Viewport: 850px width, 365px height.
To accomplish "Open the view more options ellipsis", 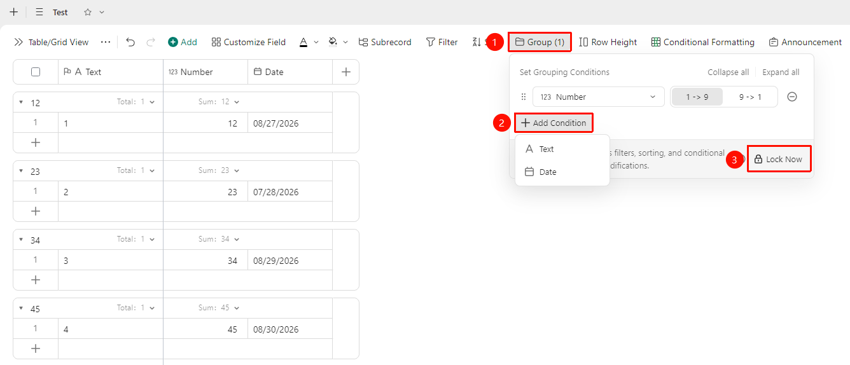I will click(x=106, y=42).
